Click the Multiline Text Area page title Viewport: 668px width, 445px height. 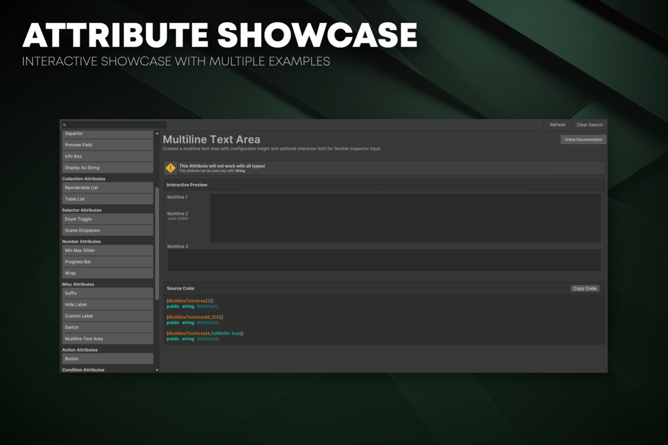coord(212,139)
